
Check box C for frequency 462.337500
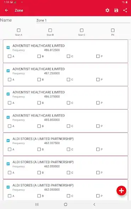(x=68, y=149)
